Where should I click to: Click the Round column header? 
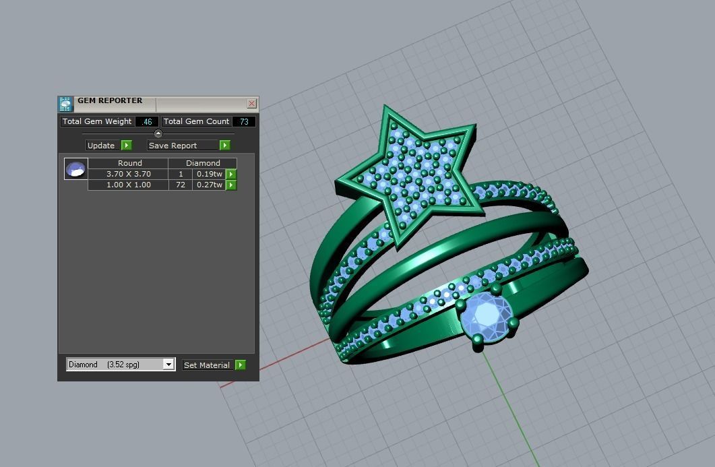[x=129, y=163]
